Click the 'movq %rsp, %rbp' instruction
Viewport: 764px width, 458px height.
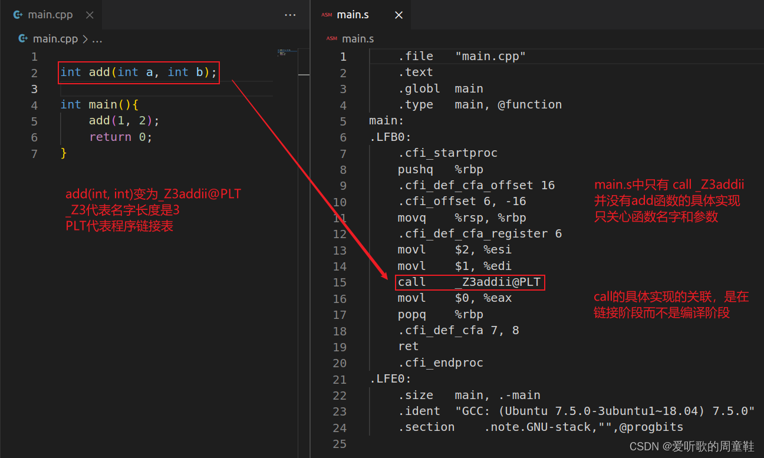(462, 218)
